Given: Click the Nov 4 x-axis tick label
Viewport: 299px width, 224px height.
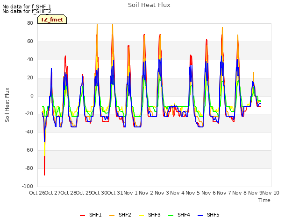Looking at the screenshot, I should pyautogui.click(x=177, y=193).
